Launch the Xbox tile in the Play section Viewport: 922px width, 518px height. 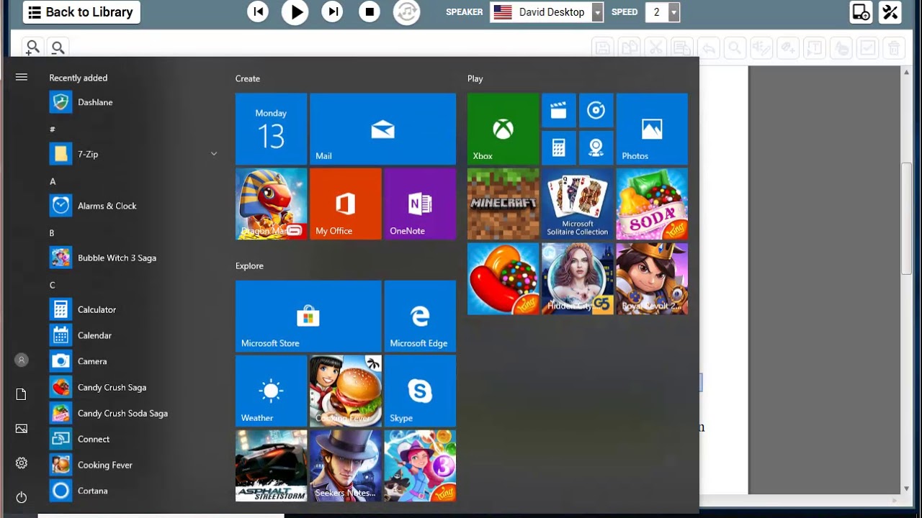point(503,129)
